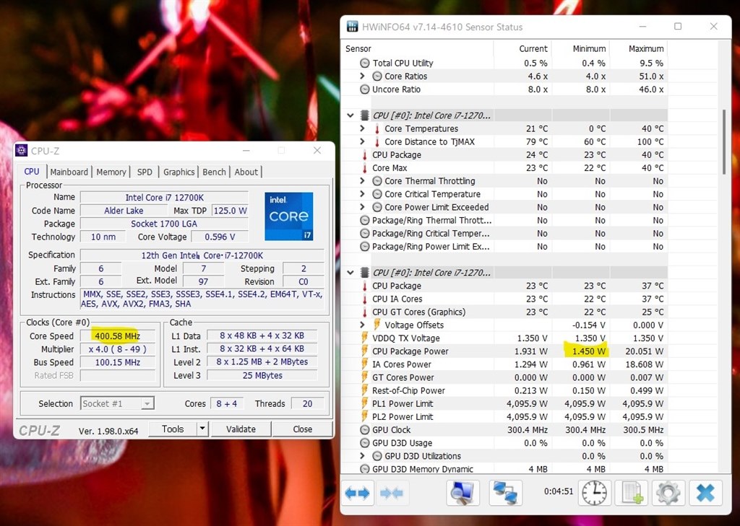This screenshot has width=740, height=526.
Task: Expand the Voltage Offsets row
Action: (x=362, y=325)
